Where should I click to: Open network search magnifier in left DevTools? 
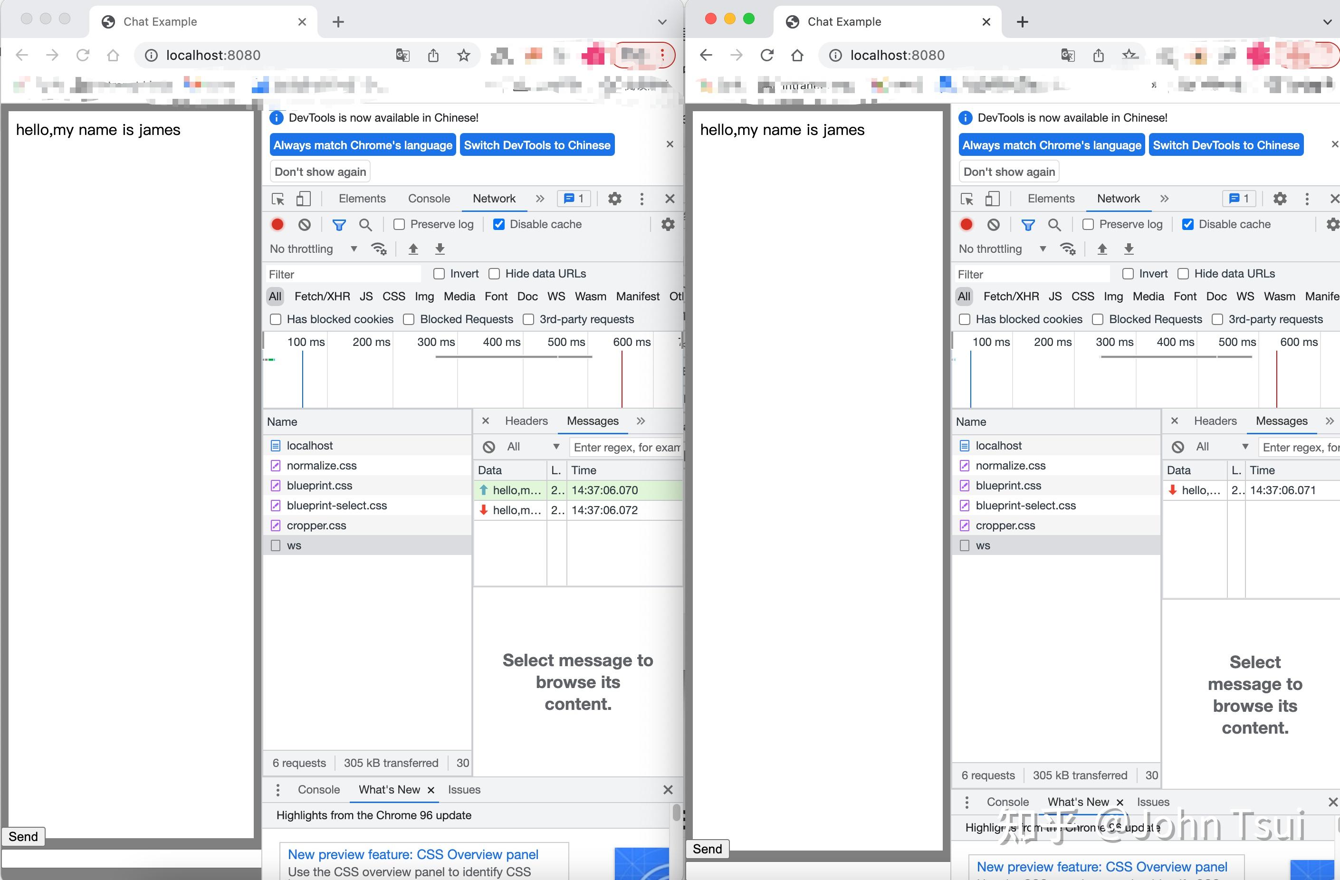(365, 225)
